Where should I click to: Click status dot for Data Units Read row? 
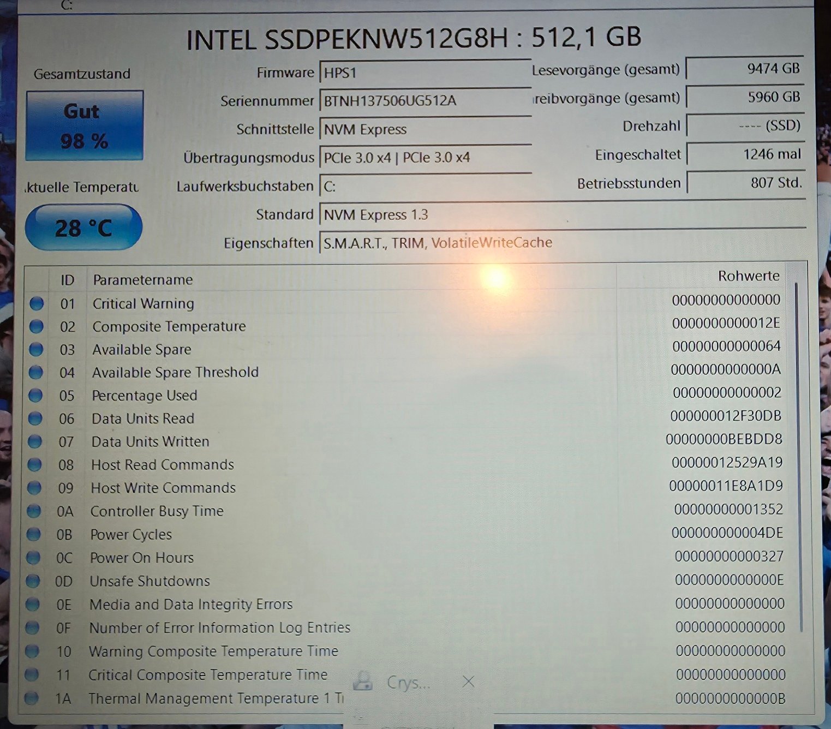(x=35, y=419)
